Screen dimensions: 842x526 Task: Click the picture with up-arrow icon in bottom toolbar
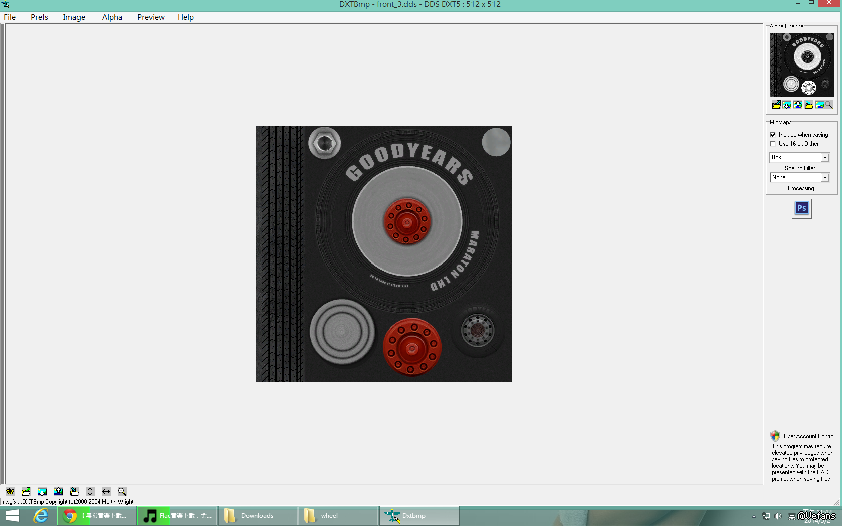pos(58,492)
